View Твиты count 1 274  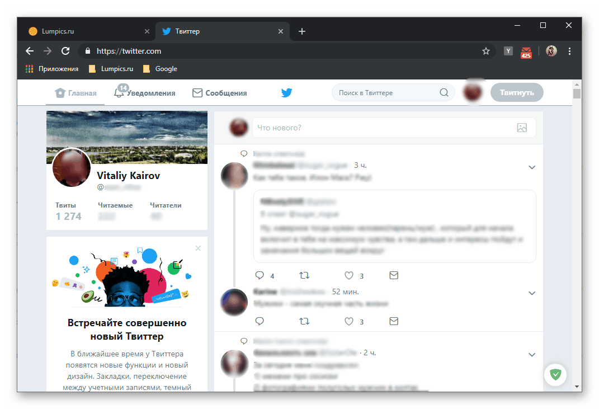(68, 211)
